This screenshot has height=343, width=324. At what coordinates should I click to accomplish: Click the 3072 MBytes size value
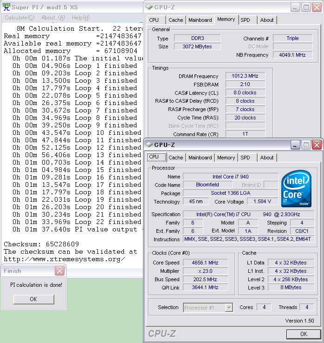pos(197,46)
